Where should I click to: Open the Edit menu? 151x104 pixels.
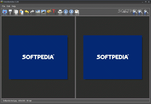[8, 6]
